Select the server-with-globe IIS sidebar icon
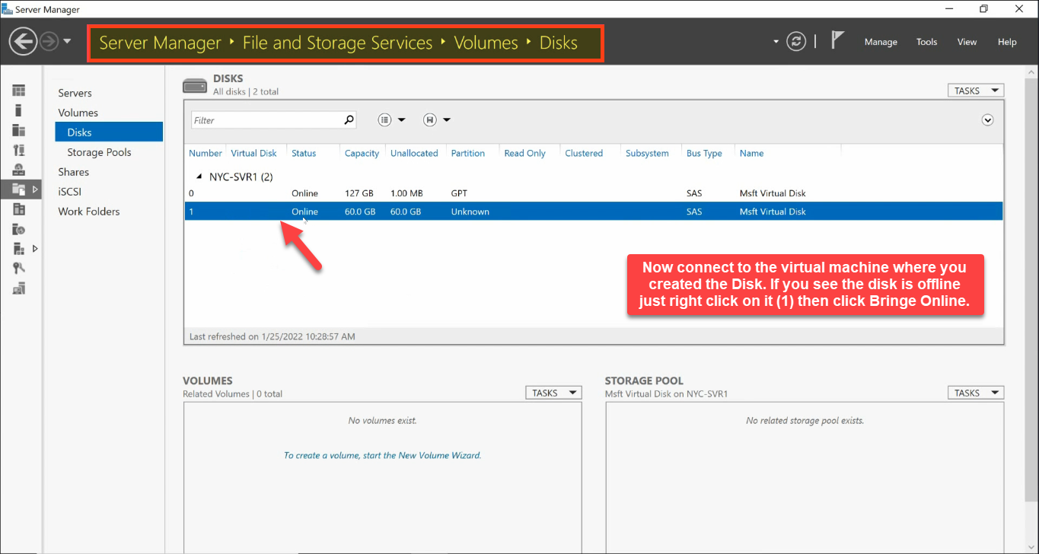Screen dimensions: 1039x554 point(19,229)
